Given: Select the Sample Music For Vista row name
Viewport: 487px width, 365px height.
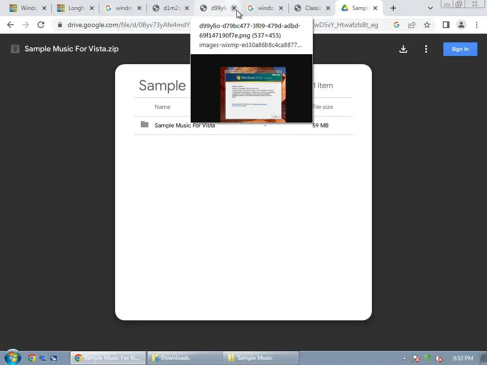Looking at the screenshot, I should [x=185, y=125].
